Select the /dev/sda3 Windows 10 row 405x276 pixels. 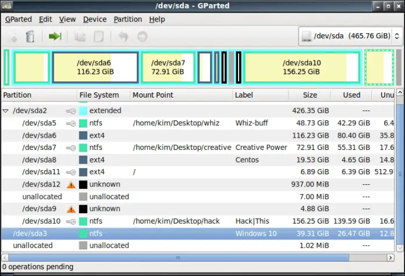tap(198, 234)
